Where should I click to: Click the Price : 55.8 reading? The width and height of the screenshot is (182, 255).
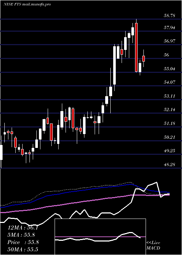tap(23, 242)
